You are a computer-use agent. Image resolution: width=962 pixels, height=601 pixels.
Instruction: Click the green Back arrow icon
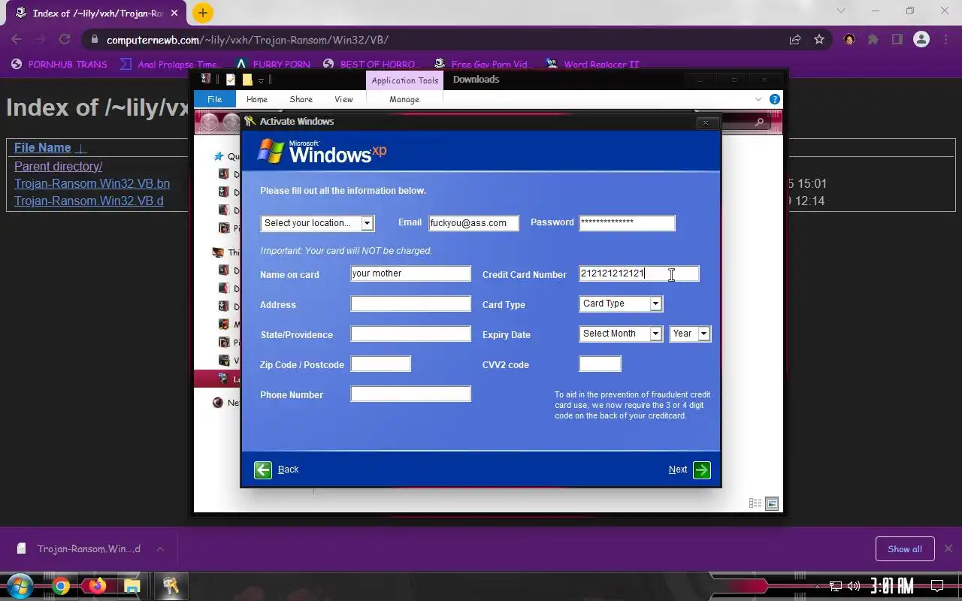click(263, 470)
